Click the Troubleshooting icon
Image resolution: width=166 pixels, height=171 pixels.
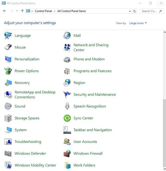(x=8, y=142)
